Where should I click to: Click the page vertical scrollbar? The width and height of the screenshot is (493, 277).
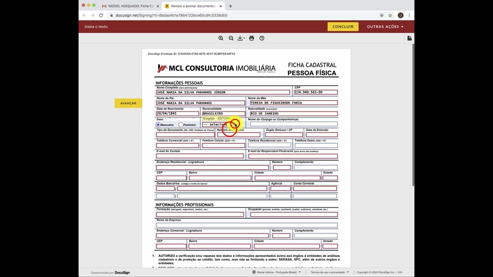tap(413, 115)
